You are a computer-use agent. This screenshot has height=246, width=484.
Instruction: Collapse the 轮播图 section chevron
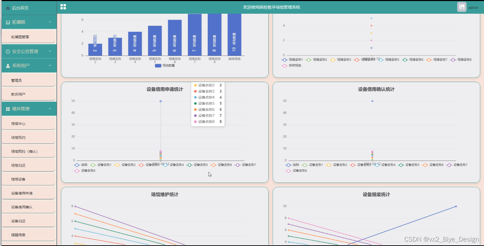pyautogui.click(x=50, y=22)
